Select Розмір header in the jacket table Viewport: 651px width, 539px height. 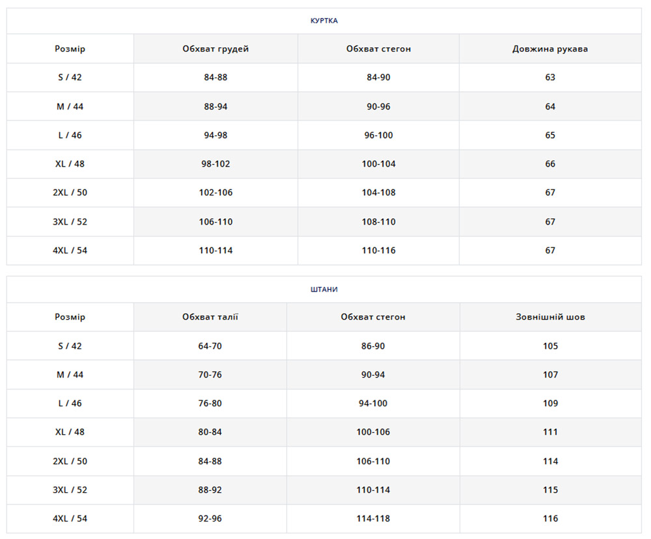tap(70, 49)
